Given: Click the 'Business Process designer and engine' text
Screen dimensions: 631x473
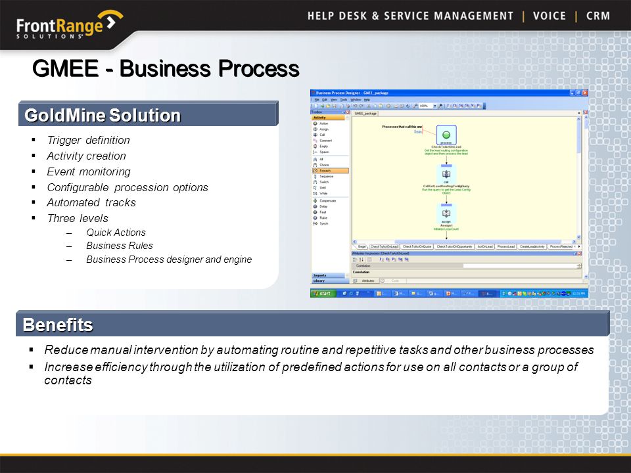Looking at the screenshot, I should pyautogui.click(x=169, y=259).
